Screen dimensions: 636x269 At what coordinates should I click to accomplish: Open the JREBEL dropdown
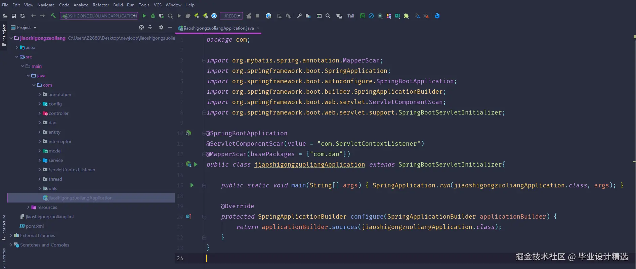click(231, 16)
